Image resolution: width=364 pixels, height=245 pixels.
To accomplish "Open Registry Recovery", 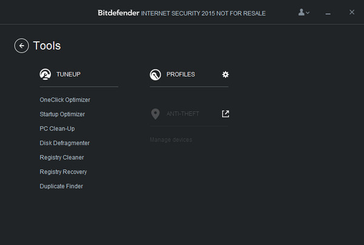I will coord(63,172).
